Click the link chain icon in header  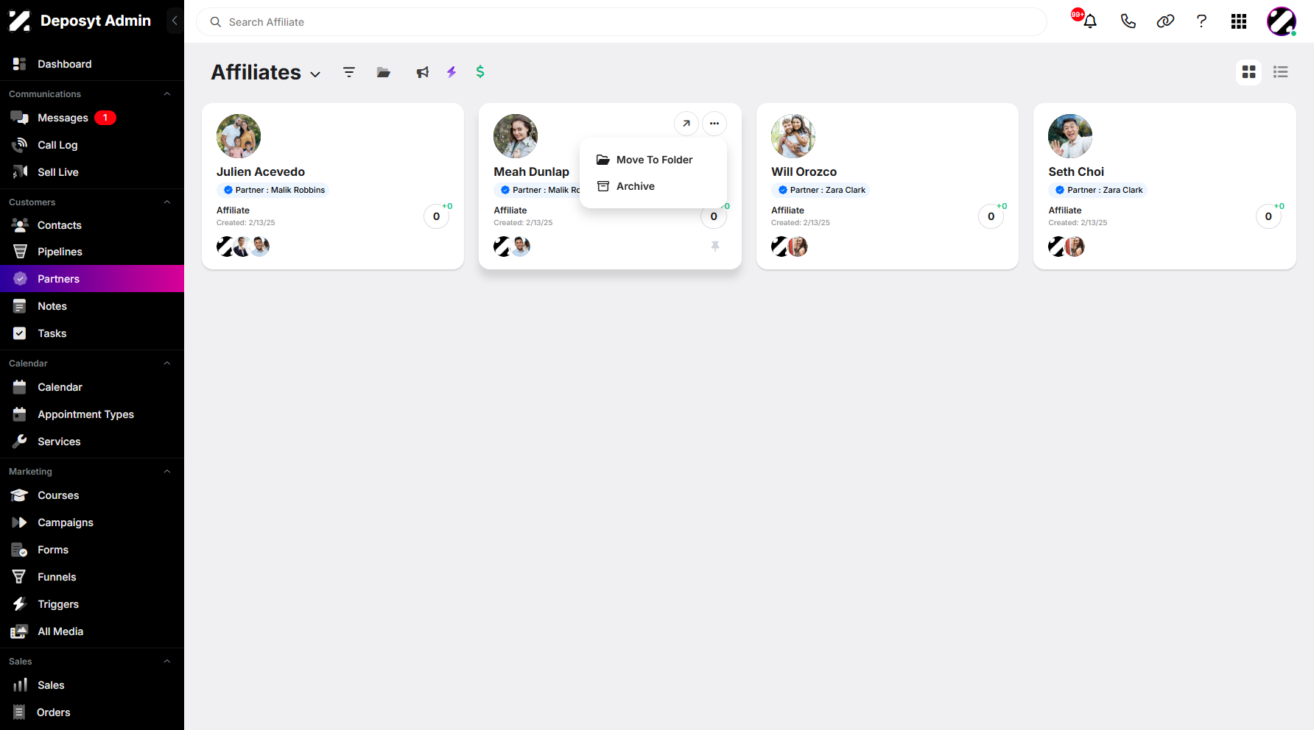tap(1165, 21)
